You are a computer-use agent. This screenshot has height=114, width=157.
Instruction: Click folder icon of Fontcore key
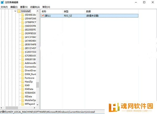(23, 78)
